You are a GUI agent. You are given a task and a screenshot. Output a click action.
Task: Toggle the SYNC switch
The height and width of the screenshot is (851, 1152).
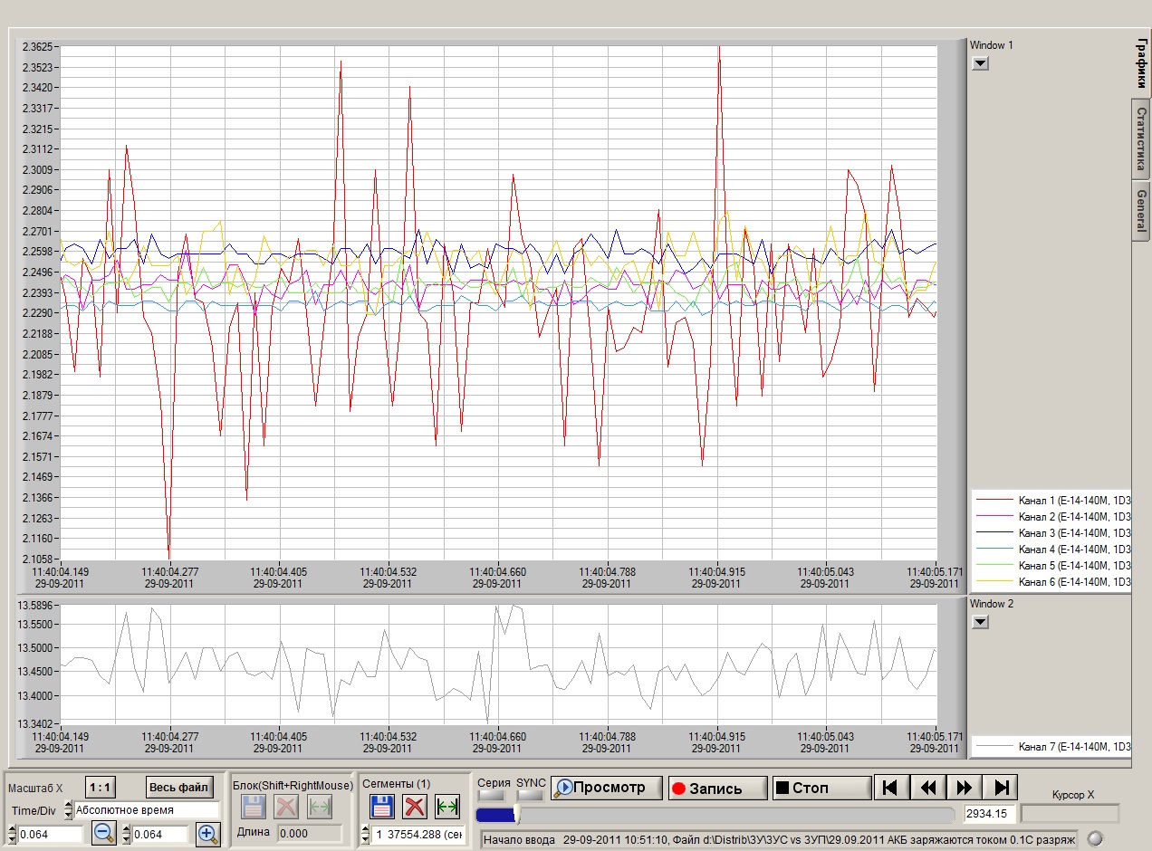531,796
